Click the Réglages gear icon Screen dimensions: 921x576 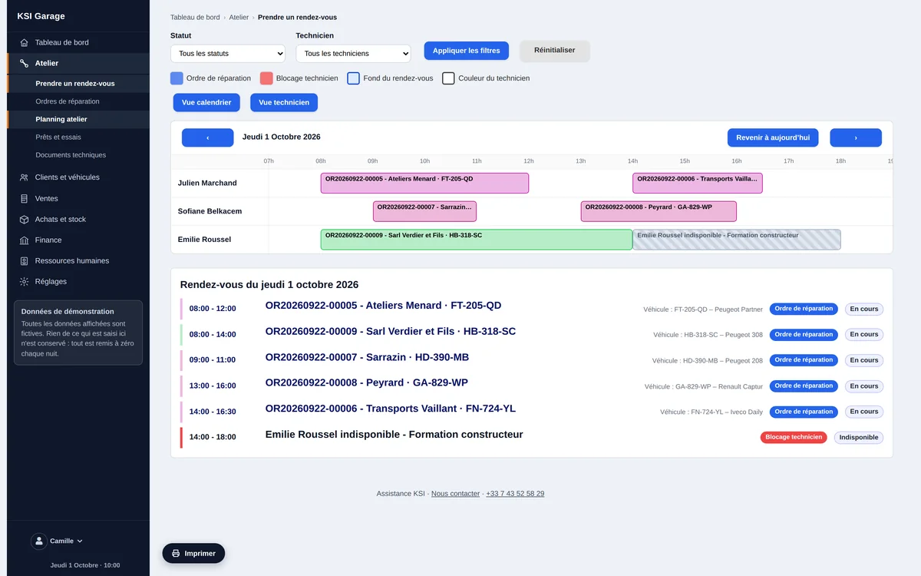(x=25, y=282)
